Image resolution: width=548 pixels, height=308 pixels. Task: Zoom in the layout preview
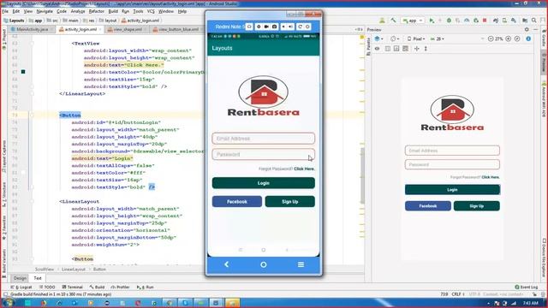pyautogui.click(x=508, y=38)
